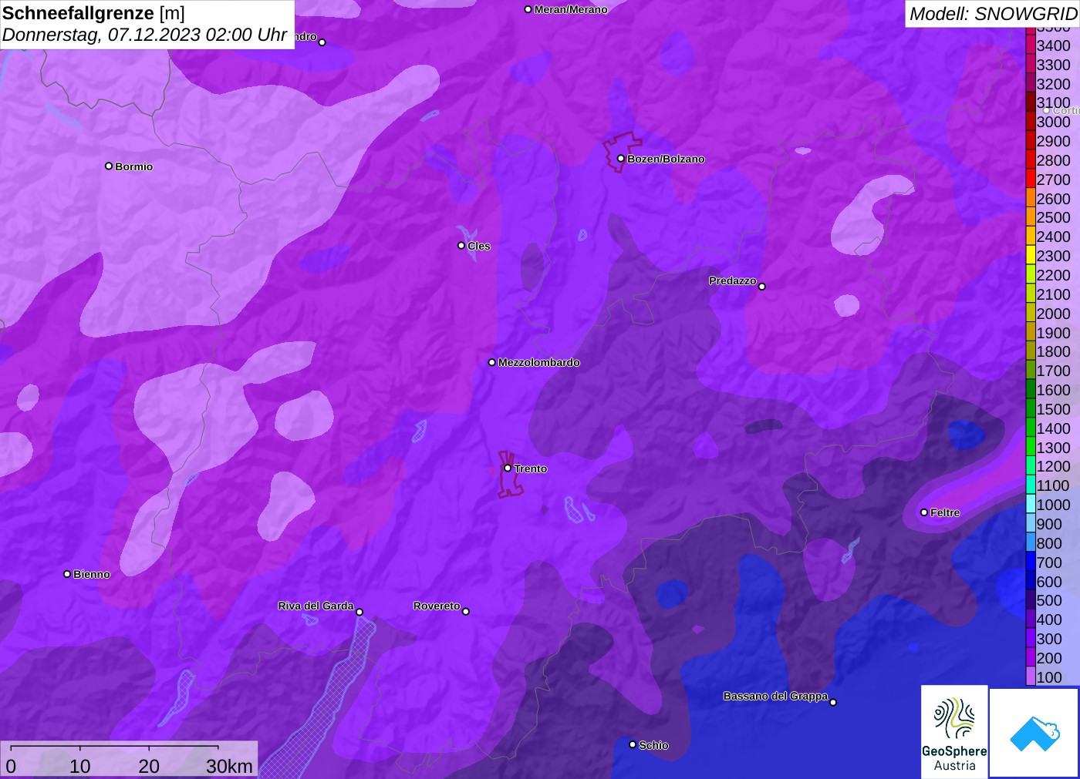Select the 2300 m yellow legend swatch
1080x779 pixels.
[1031, 255]
